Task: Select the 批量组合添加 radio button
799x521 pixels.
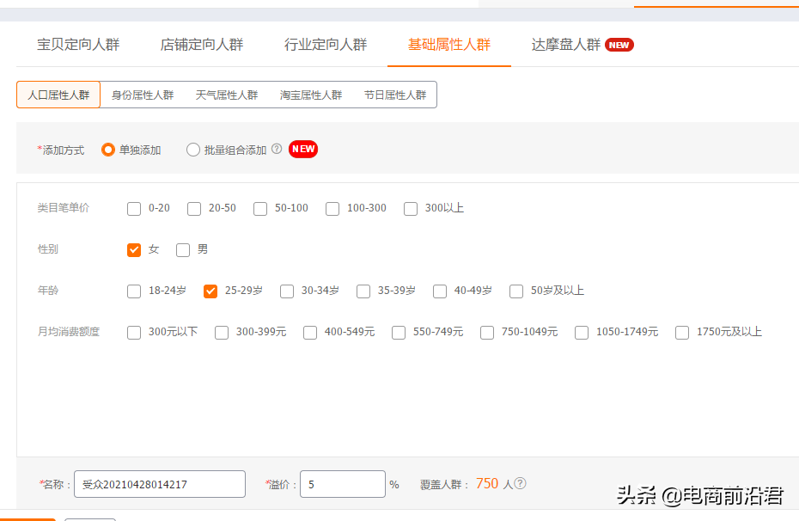Action: [193, 149]
